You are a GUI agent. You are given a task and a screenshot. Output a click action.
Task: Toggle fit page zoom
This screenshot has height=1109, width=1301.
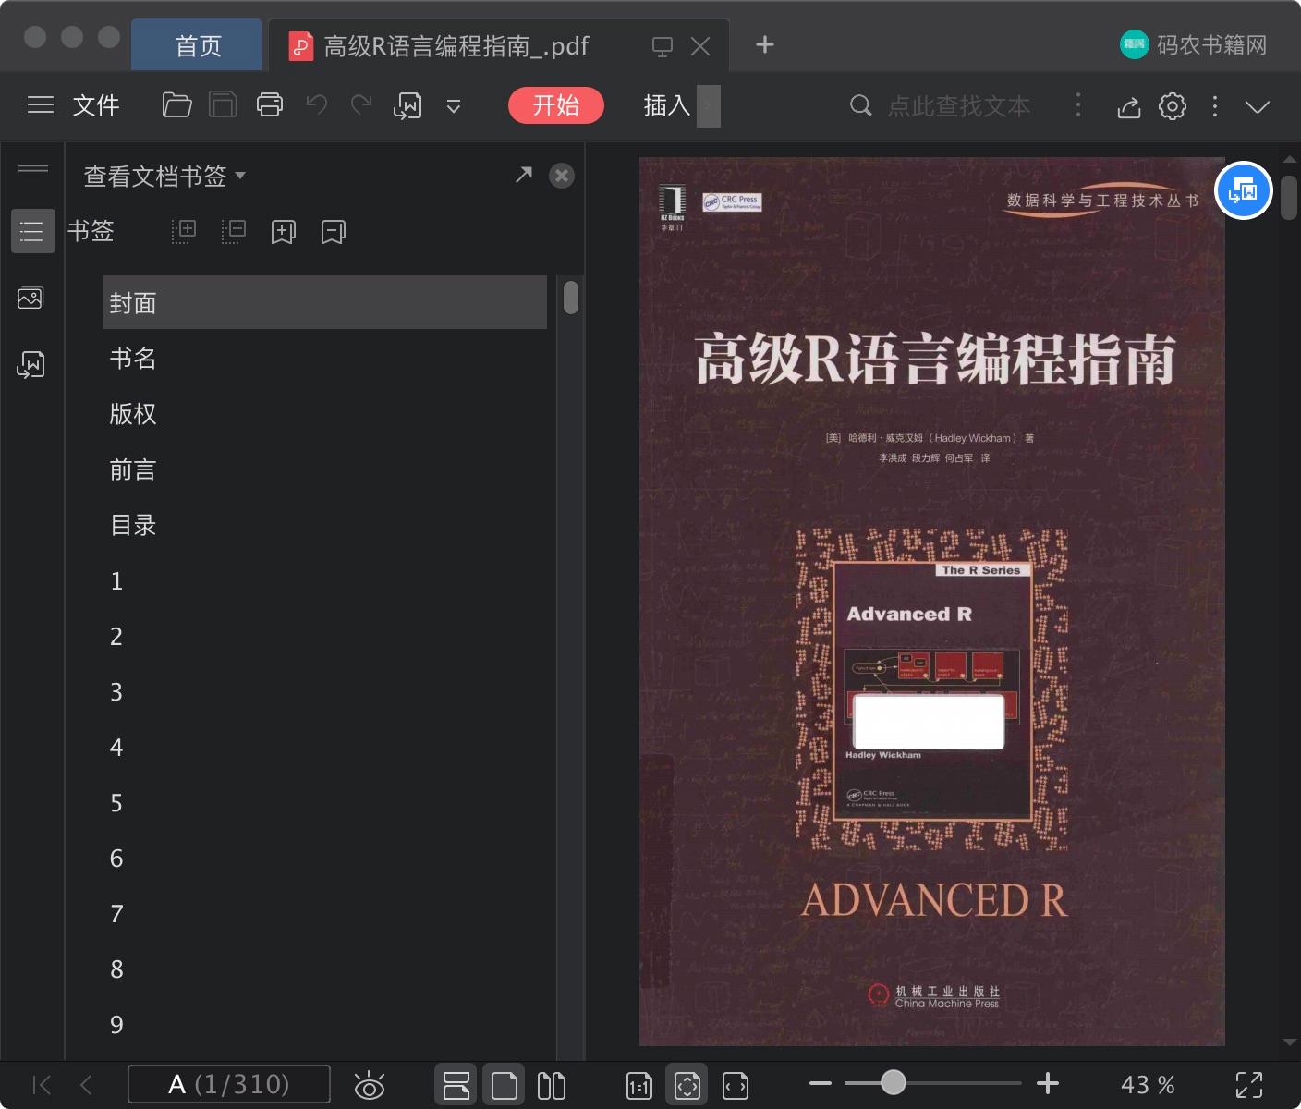click(x=687, y=1085)
